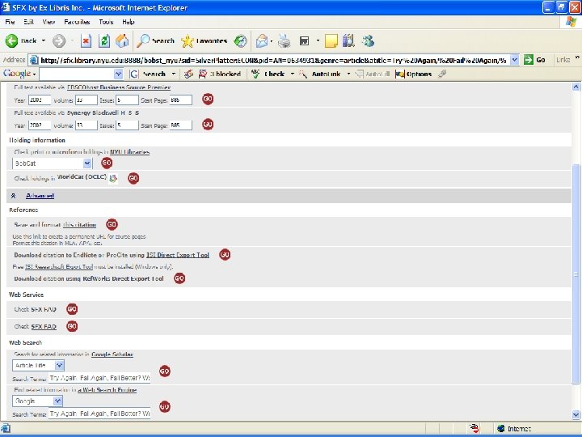The height and width of the screenshot is (437, 582).
Task: Click the WorldCat logo icon
Action: [x=114, y=179]
